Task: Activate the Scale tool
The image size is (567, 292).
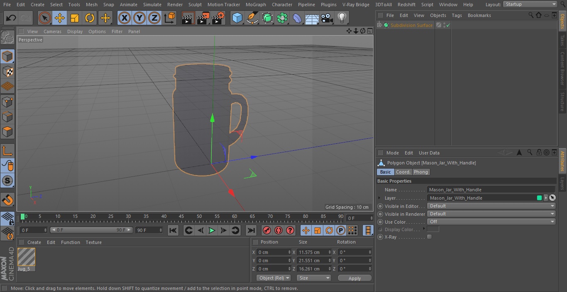Action: [75, 18]
